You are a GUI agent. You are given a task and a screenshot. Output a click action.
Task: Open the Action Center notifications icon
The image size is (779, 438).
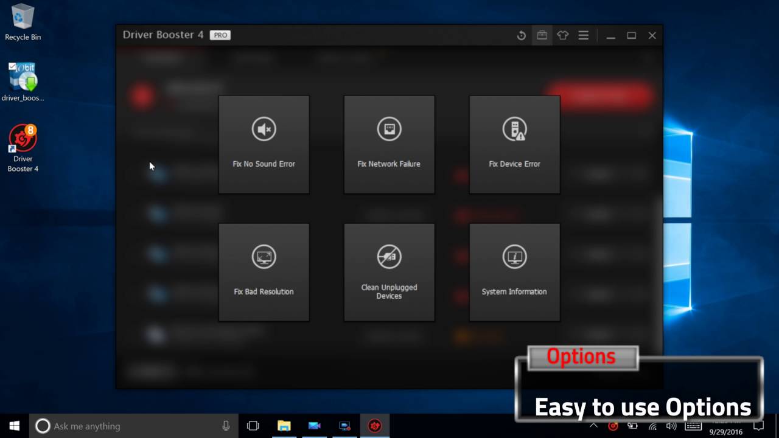(758, 426)
